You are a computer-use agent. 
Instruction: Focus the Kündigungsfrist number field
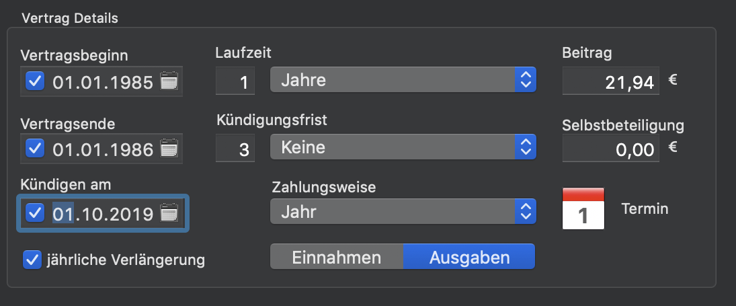coord(235,149)
